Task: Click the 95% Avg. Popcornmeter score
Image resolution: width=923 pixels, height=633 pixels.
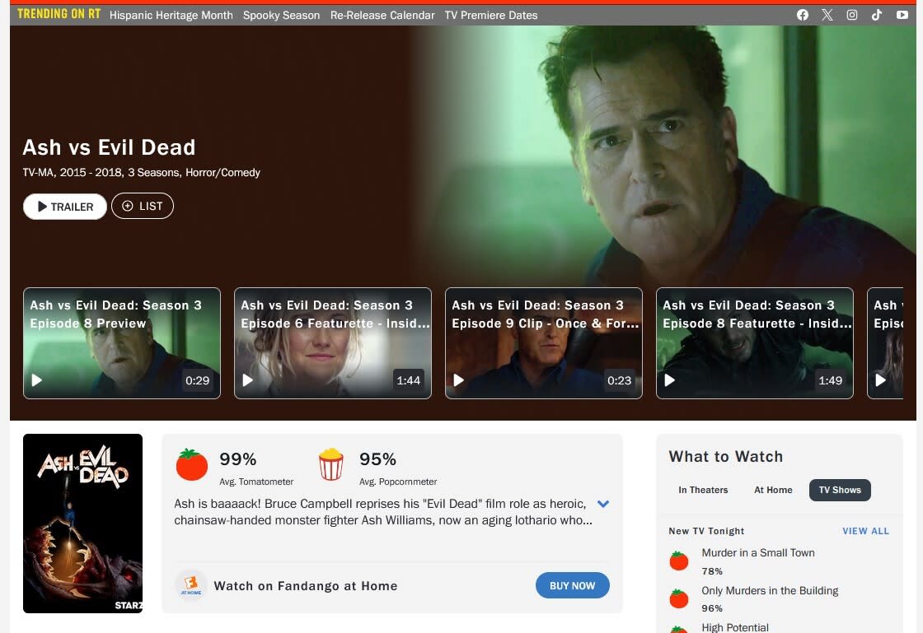Action: coord(377,458)
